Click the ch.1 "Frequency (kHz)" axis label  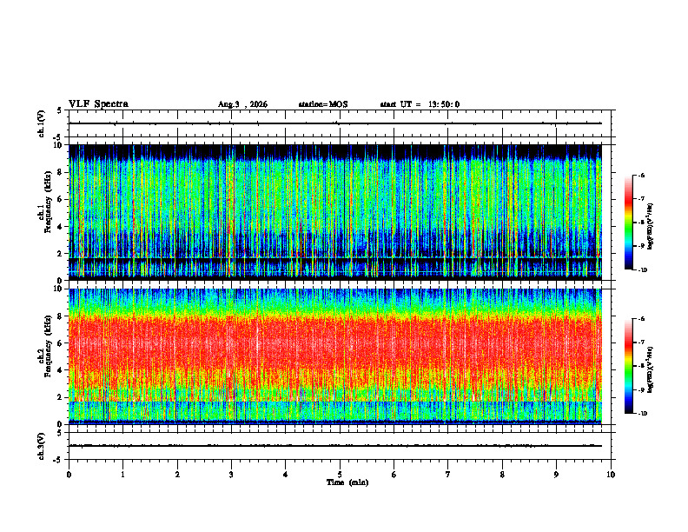click(x=48, y=202)
